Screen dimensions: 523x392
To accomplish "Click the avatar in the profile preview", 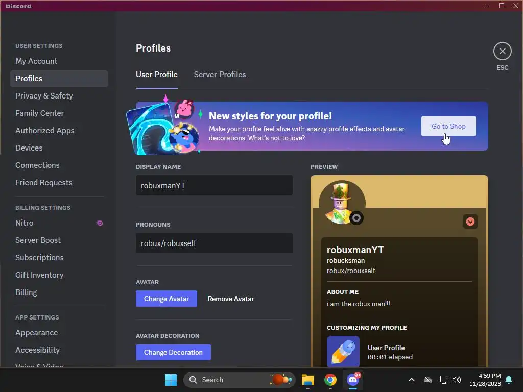I will (342, 204).
